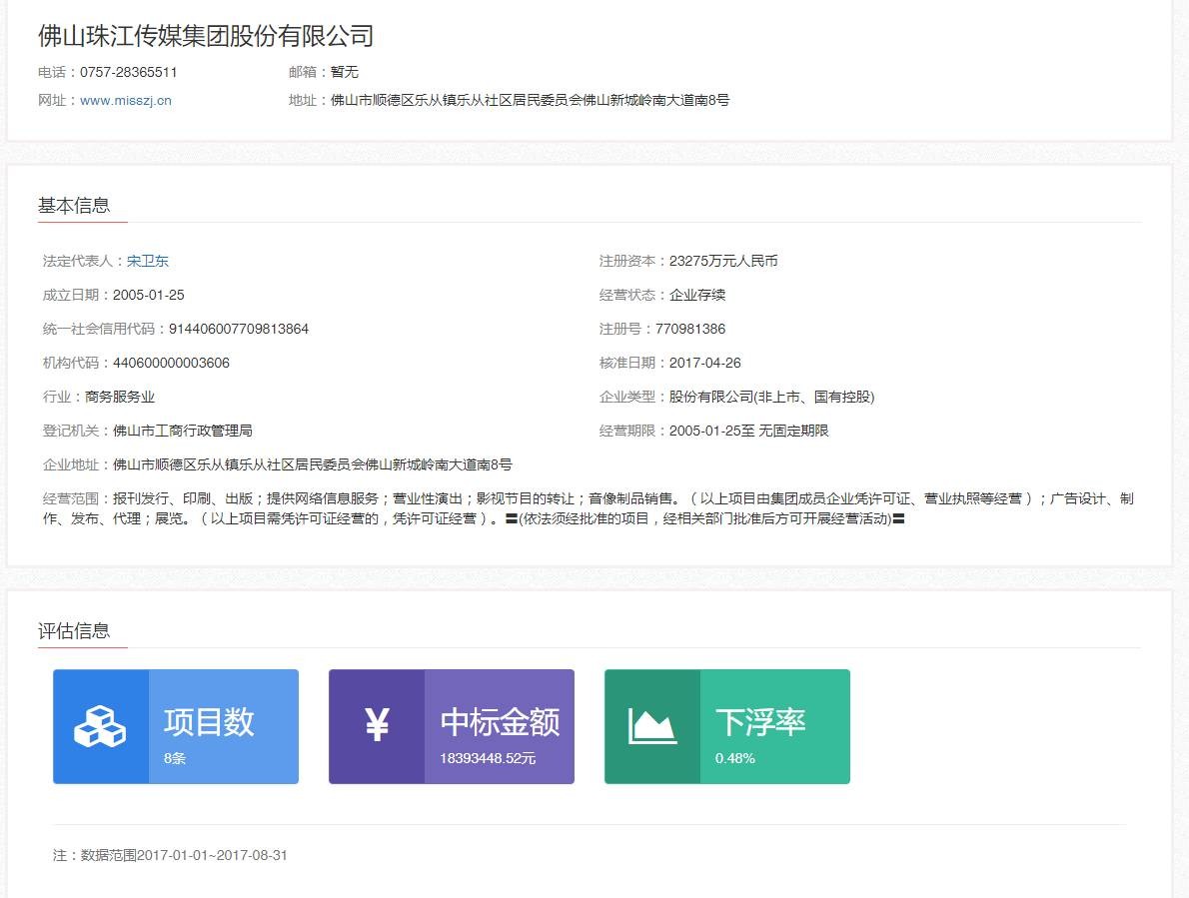
Task: Click enterprise type 股份有限公司(非上市、国有控股)
Action: (x=772, y=397)
